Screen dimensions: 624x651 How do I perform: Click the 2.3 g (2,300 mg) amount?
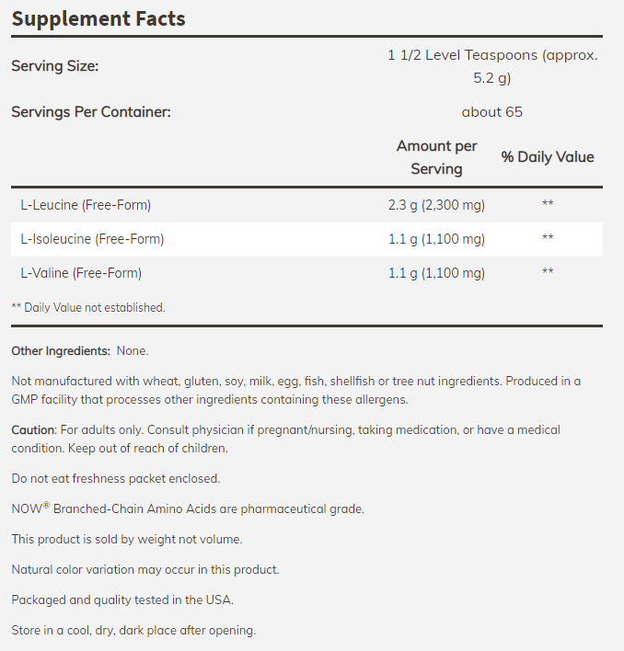436,205
